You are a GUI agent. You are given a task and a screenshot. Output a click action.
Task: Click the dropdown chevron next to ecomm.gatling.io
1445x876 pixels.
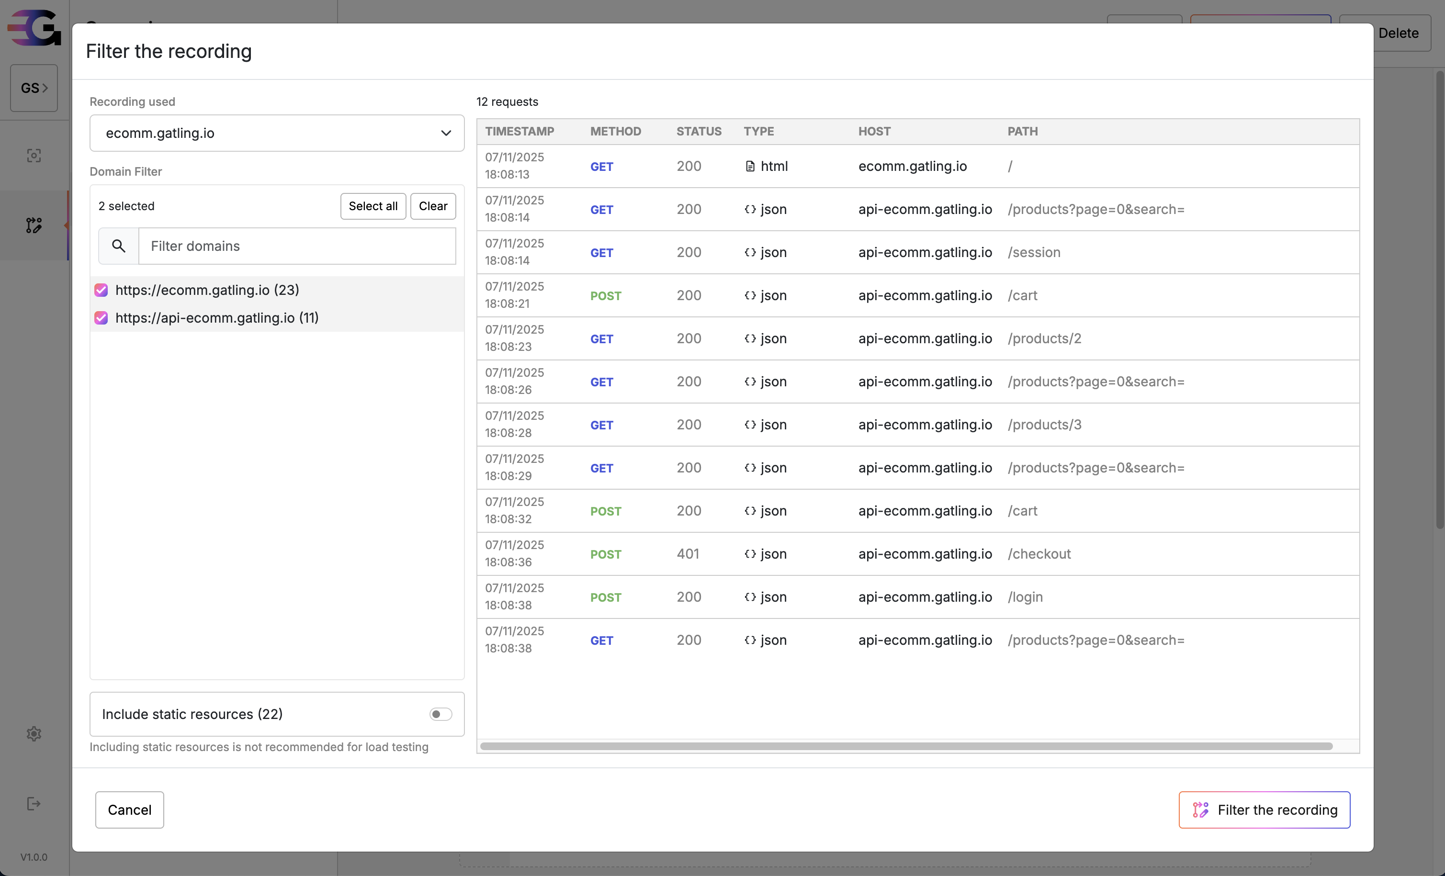click(x=446, y=133)
